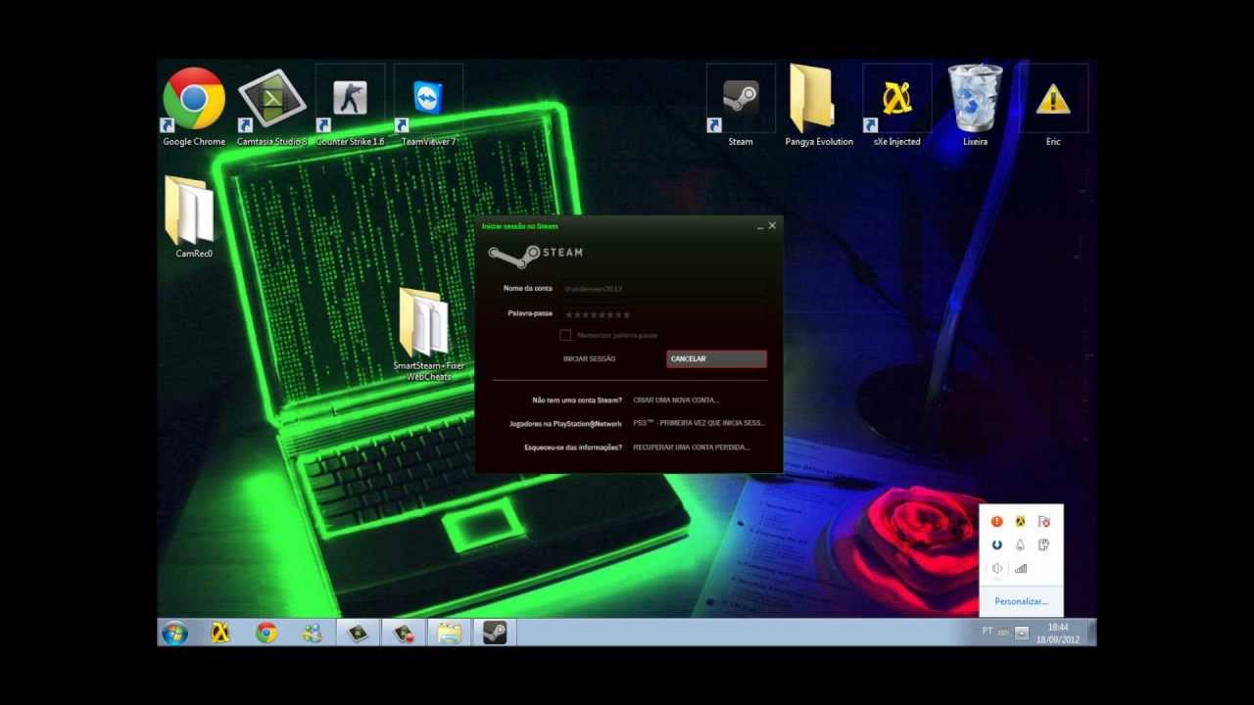This screenshot has width=1254, height=705.
Task: Open the Google Chrome desktop shortcut
Action: click(194, 106)
